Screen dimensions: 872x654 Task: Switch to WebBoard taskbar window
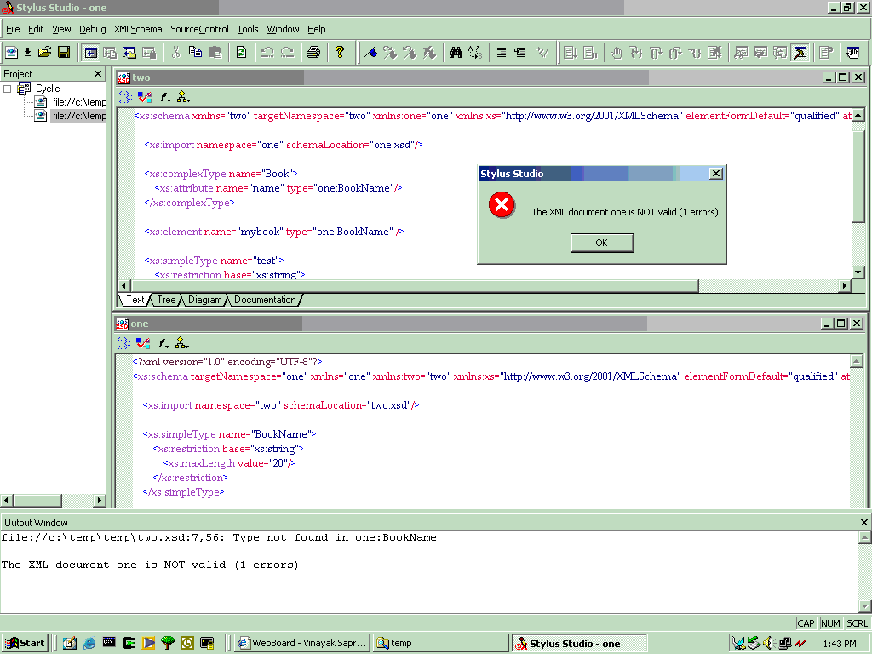tap(302, 643)
